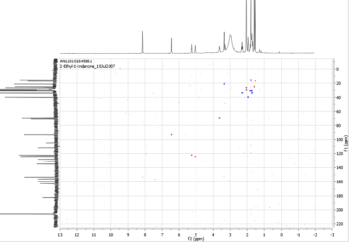Image resolution: width=349 pixels, height=242 pixels.
Task: Pick the blue cross-peak at 3.35 ppm, 21 ppm
Action: pos(224,84)
